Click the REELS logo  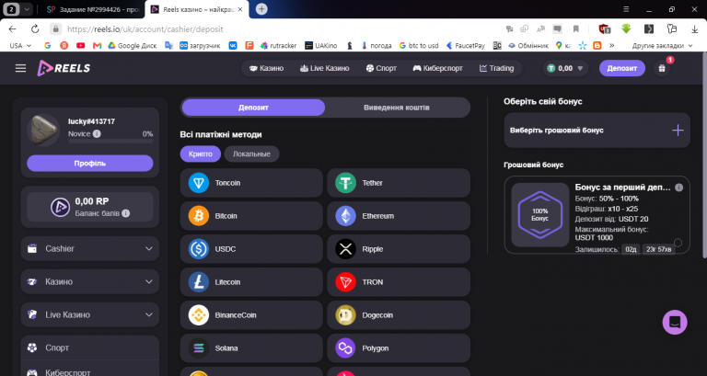coord(64,68)
